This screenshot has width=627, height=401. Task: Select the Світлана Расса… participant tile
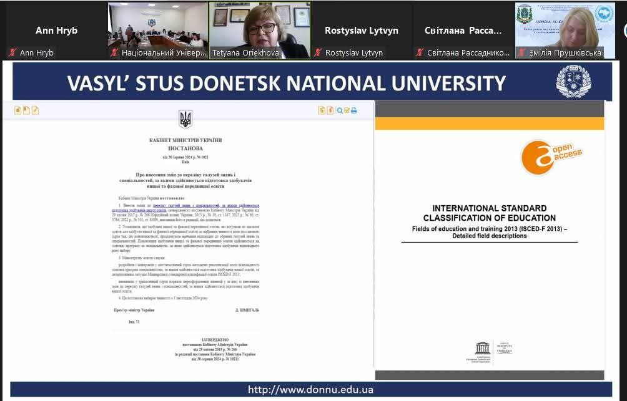463,31
